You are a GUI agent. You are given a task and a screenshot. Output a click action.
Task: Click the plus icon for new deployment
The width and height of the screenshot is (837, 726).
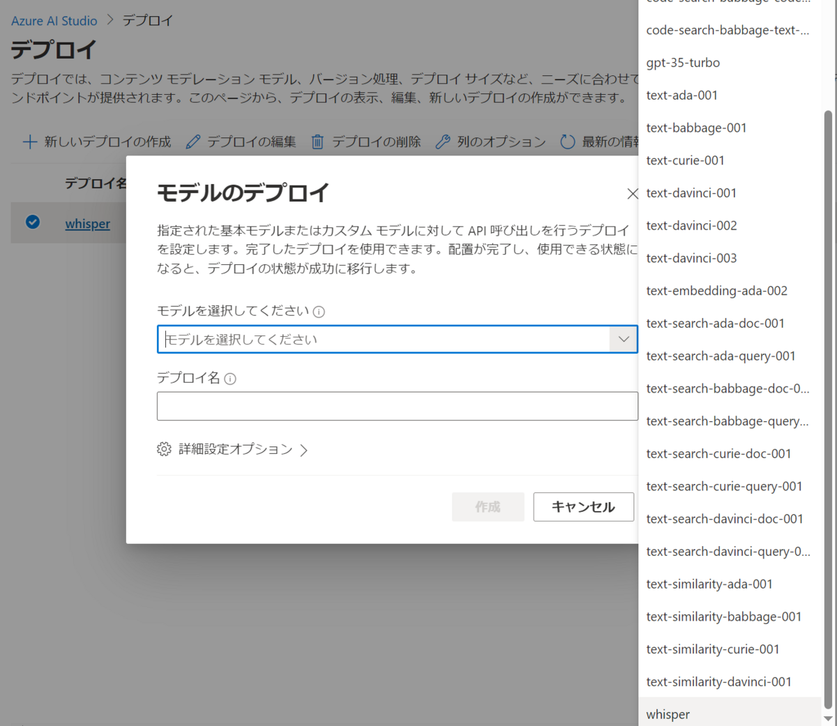[x=30, y=142]
